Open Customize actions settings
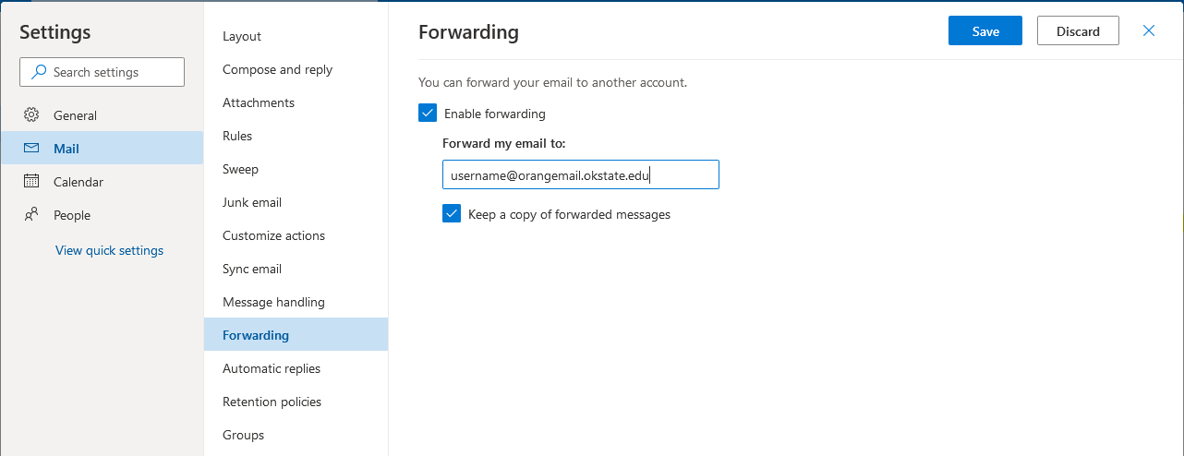Image resolution: width=1184 pixels, height=456 pixels. click(x=296, y=235)
